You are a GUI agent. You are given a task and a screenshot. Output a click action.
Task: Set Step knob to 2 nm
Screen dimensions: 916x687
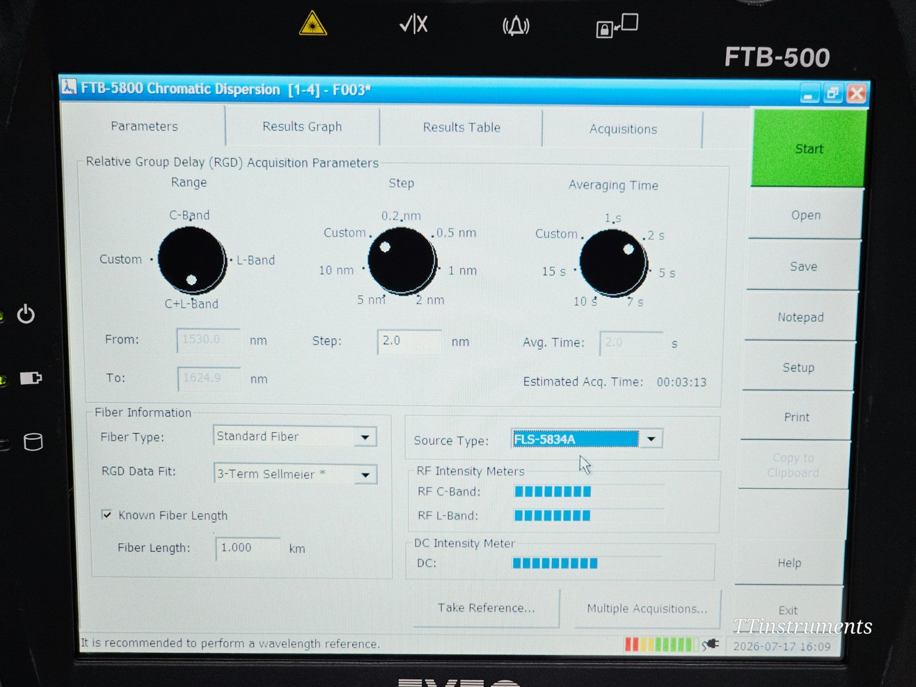click(x=430, y=300)
